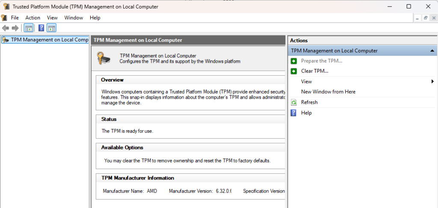Click the Back arrow toolbar icon
Image resolution: width=438 pixels, height=208 pixels.
click(6, 28)
